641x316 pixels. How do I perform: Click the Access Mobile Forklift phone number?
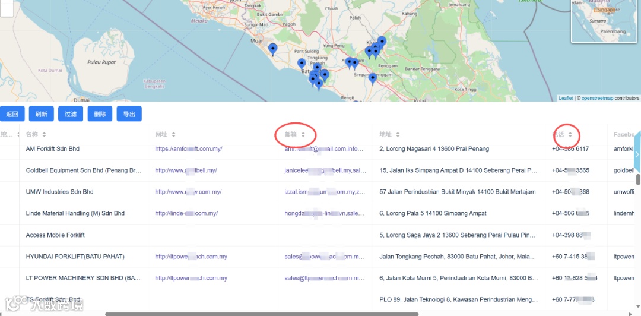[x=571, y=235]
